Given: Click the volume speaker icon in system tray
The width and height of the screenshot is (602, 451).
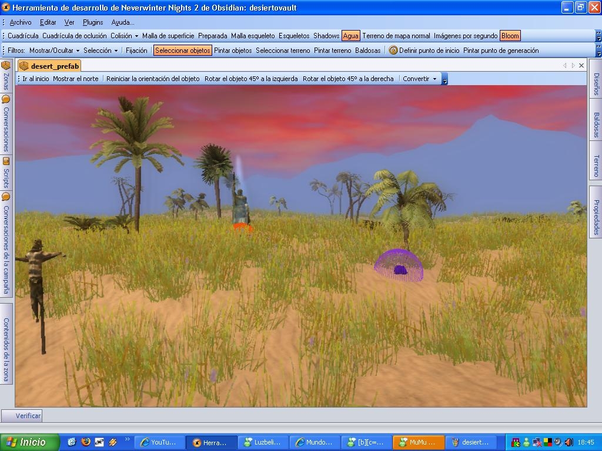Looking at the screenshot, I should [567, 442].
